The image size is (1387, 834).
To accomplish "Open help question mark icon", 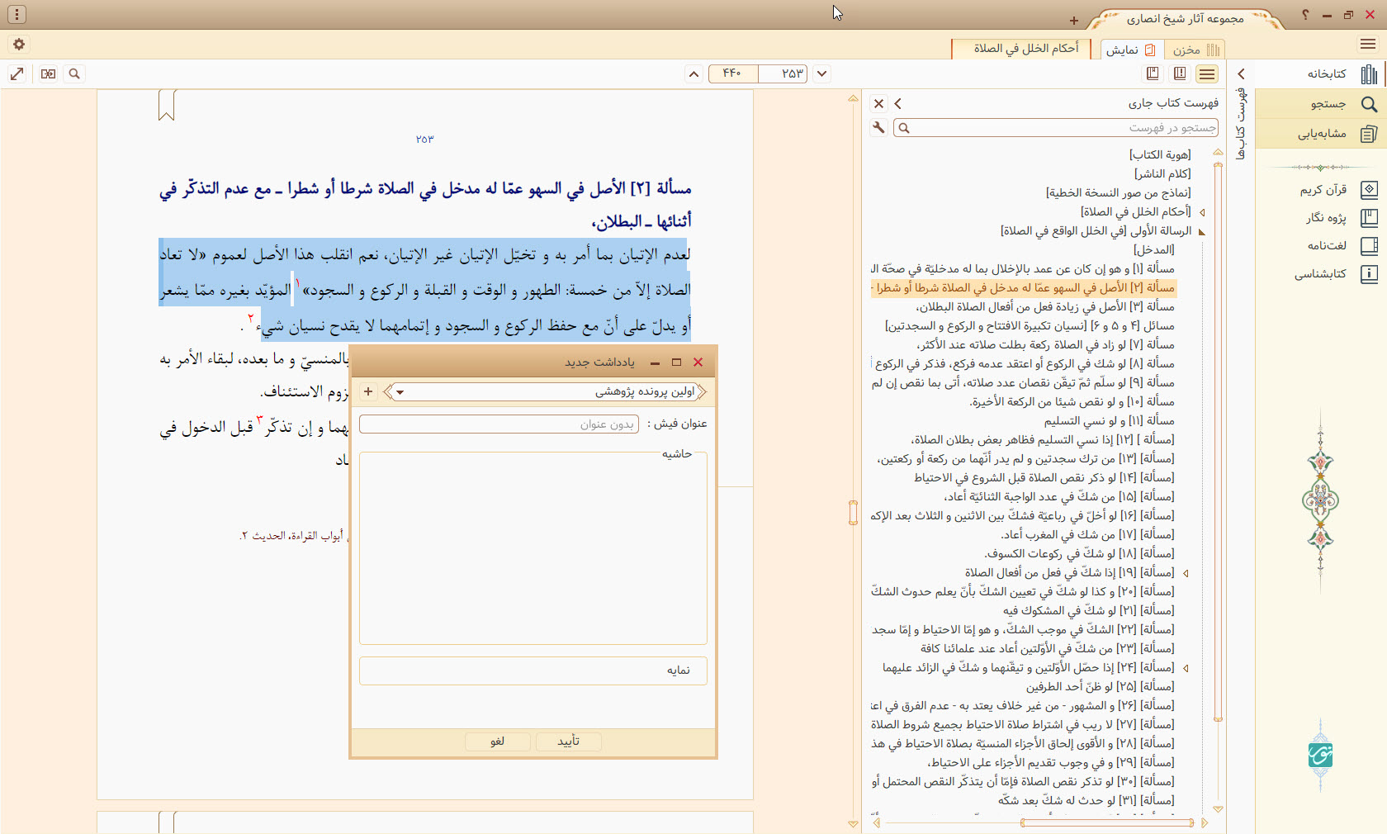I will click(x=1305, y=15).
